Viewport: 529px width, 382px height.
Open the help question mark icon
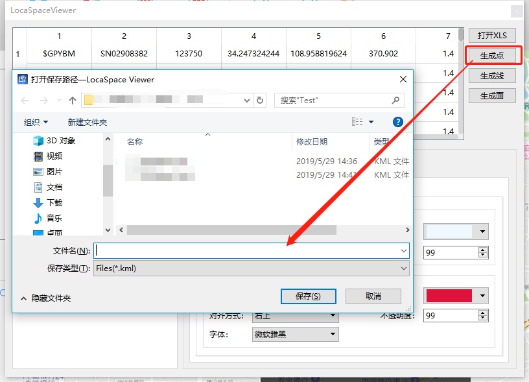click(x=398, y=122)
